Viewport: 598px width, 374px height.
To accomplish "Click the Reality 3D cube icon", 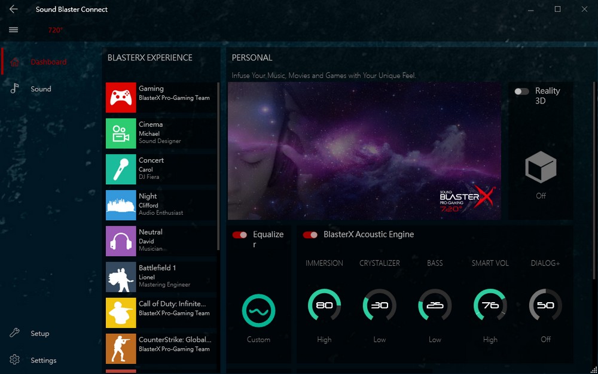I will (x=541, y=168).
